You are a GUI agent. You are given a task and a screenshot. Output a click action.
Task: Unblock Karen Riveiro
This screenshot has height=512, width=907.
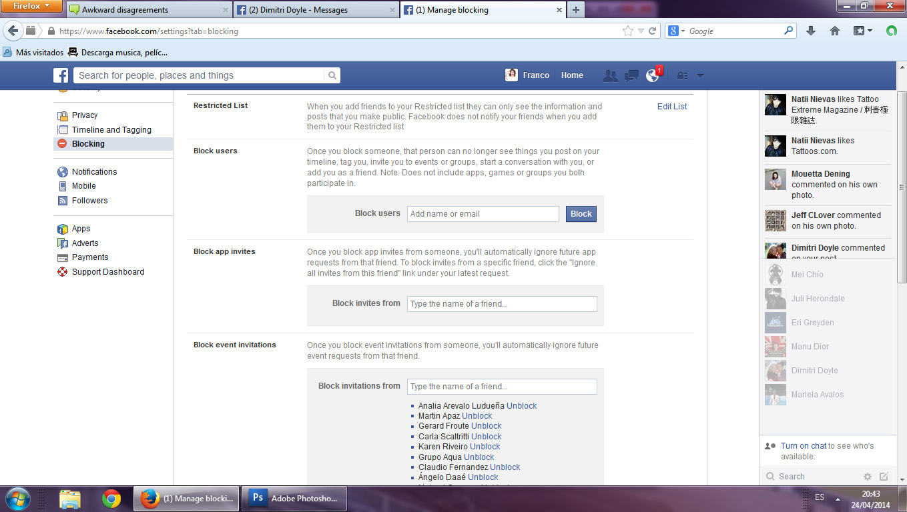tap(485, 447)
